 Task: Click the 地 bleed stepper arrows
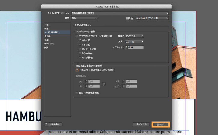[87, 86]
